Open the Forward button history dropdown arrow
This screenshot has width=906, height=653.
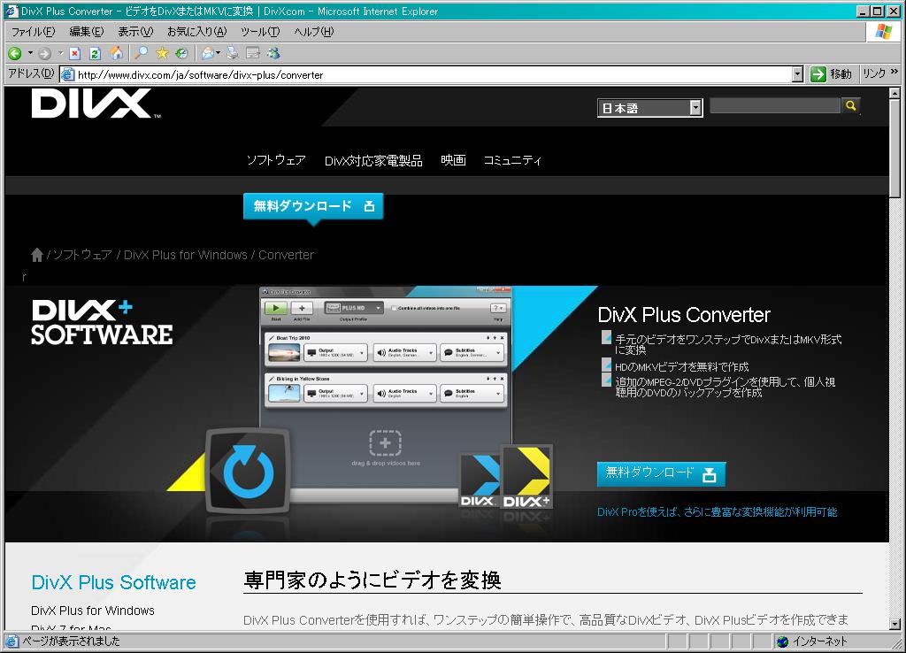point(60,54)
